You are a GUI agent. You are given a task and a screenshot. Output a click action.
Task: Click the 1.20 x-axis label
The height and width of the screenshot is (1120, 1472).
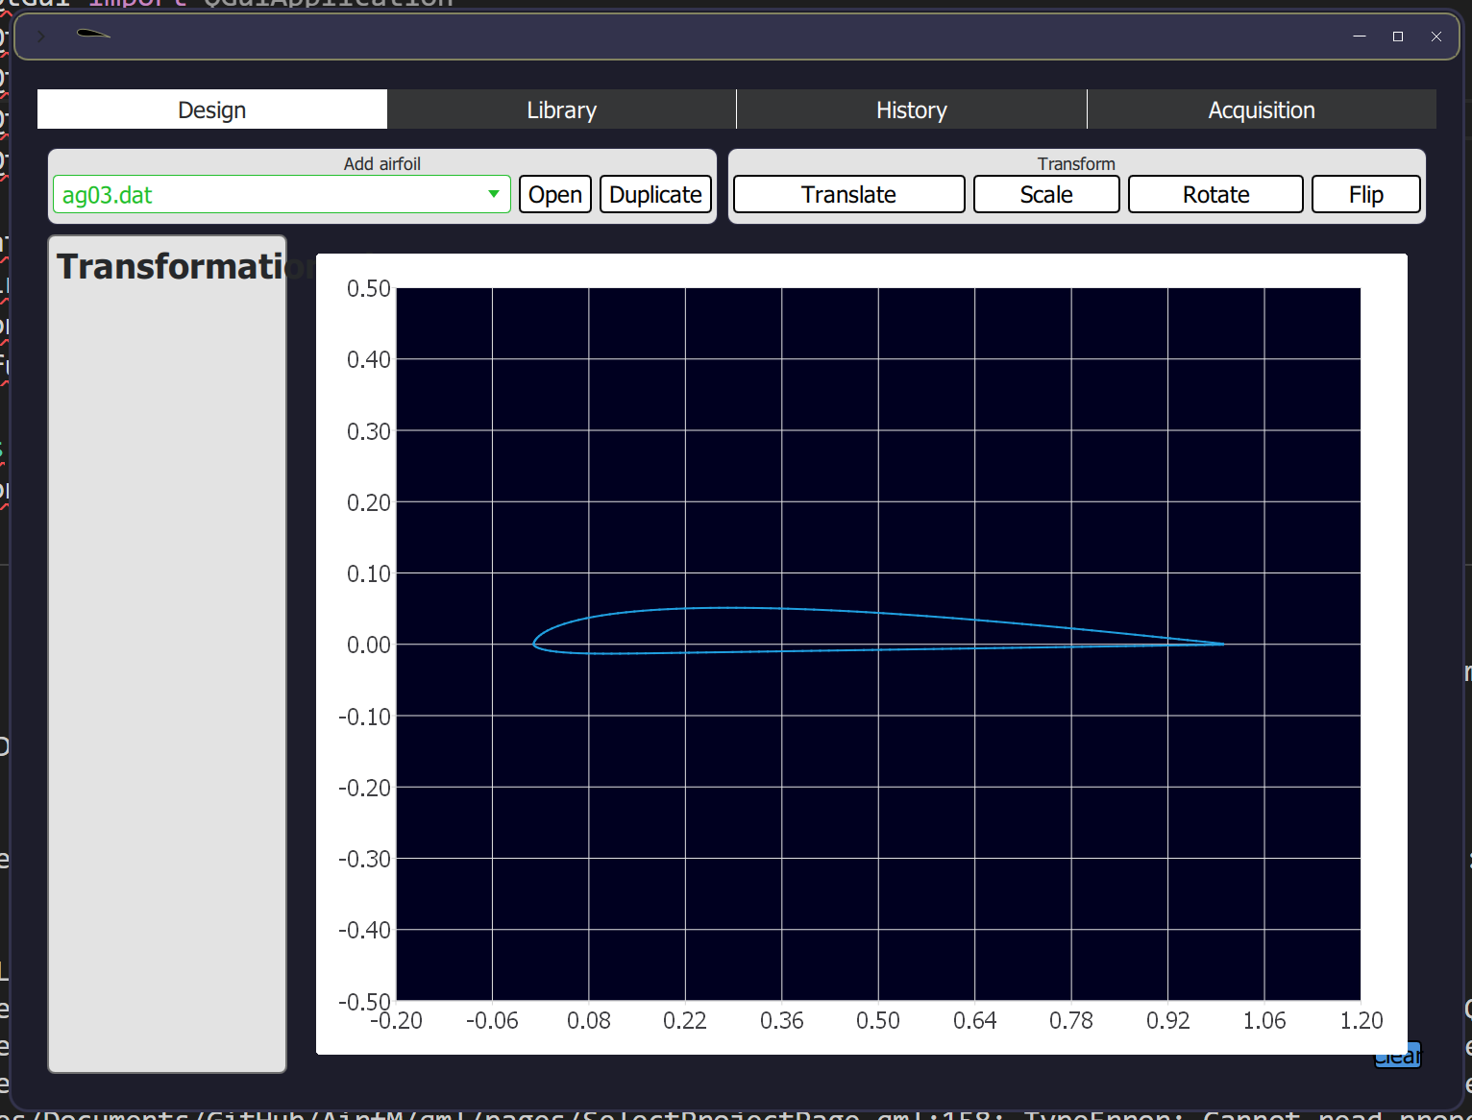tap(1362, 1020)
